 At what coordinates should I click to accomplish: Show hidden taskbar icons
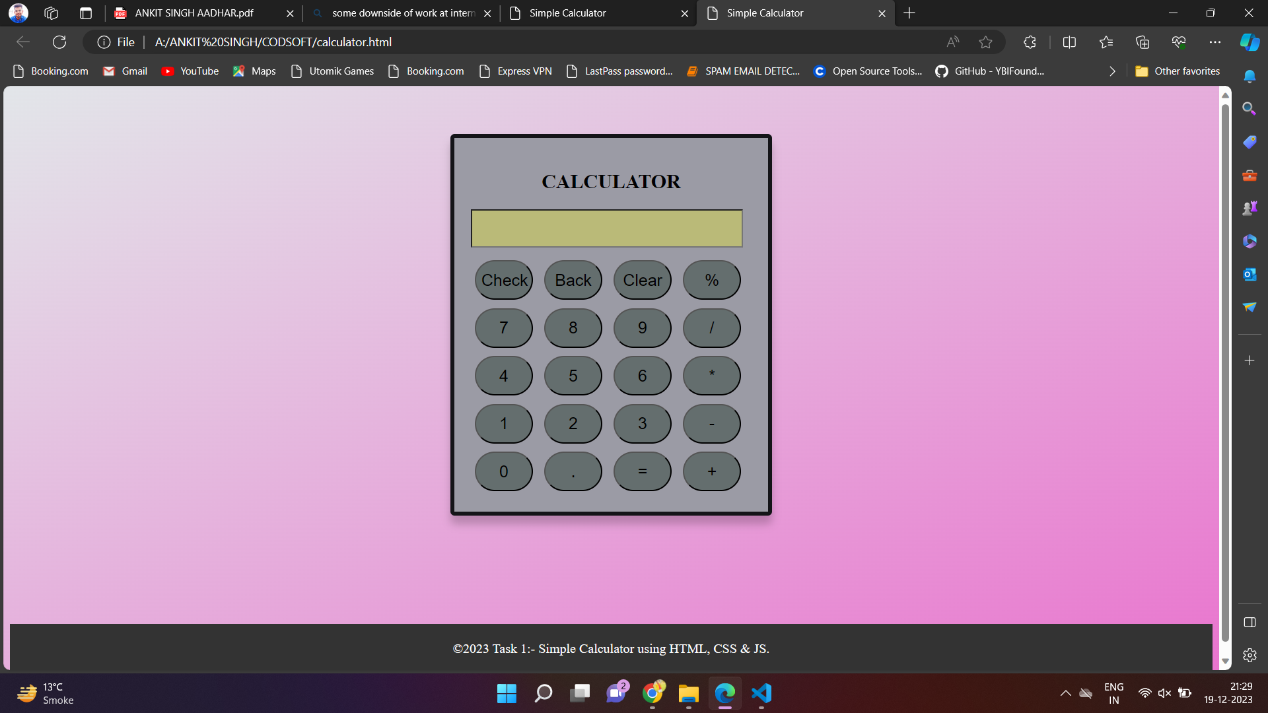pos(1065,693)
